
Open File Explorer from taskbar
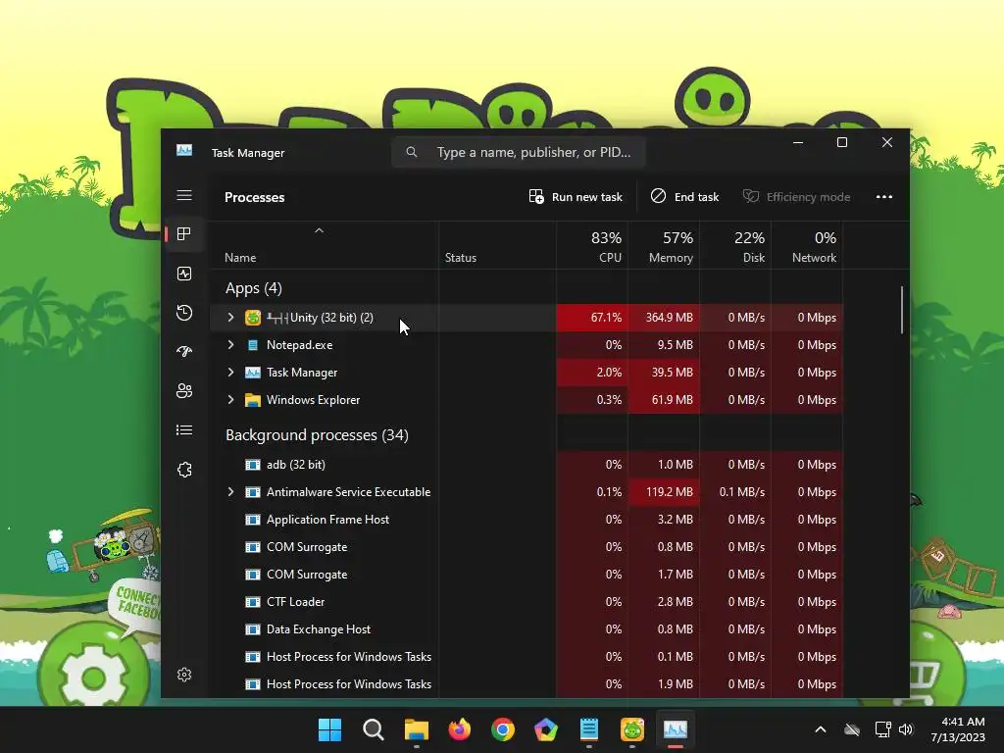click(416, 729)
